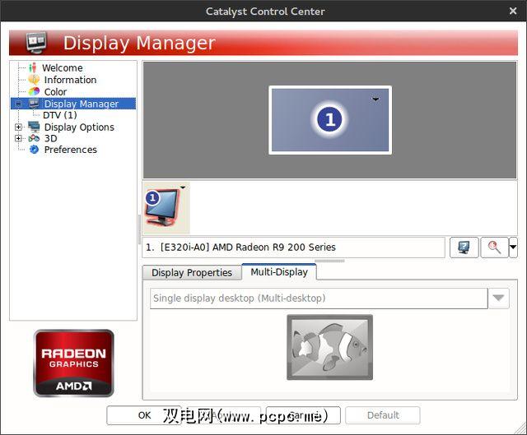Switch to the Display Properties tab
This screenshot has width=527, height=435.
pyautogui.click(x=192, y=272)
